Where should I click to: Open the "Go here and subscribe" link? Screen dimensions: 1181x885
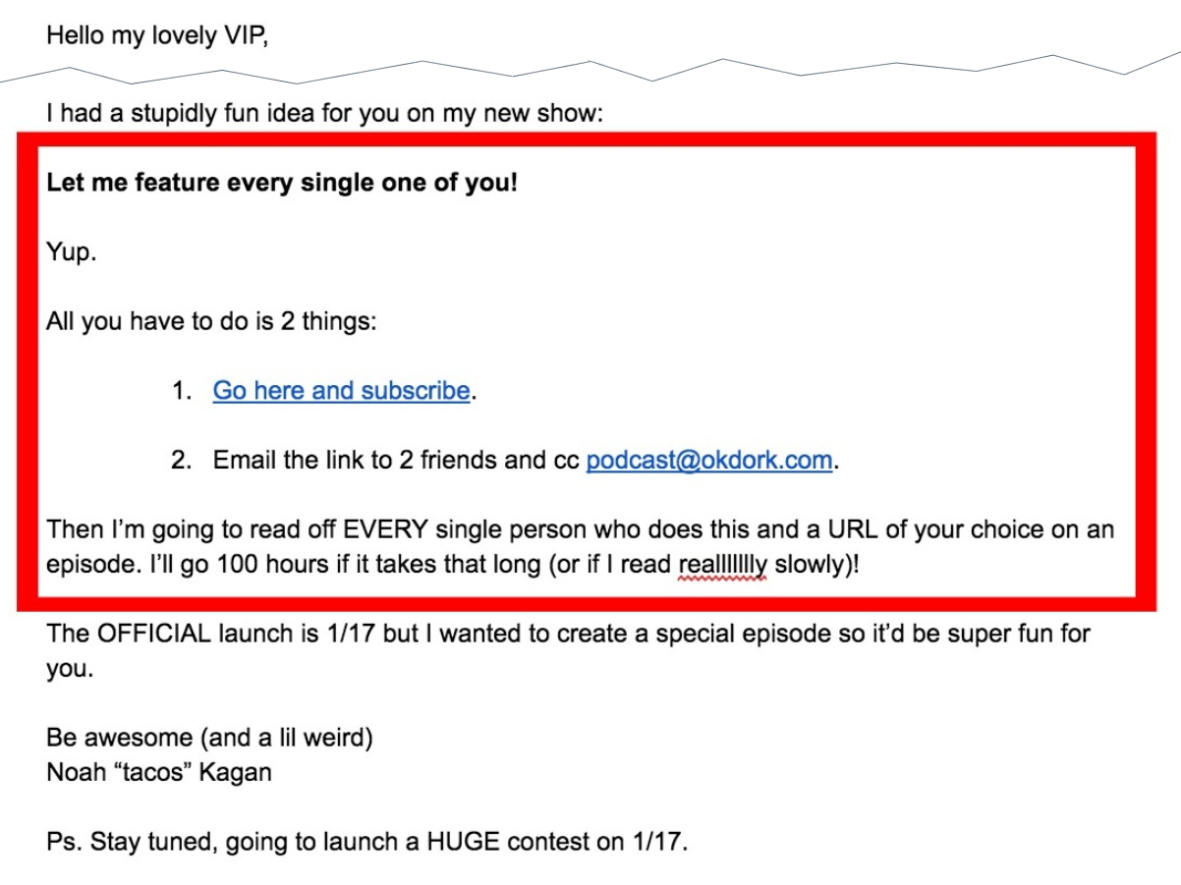(x=342, y=390)
